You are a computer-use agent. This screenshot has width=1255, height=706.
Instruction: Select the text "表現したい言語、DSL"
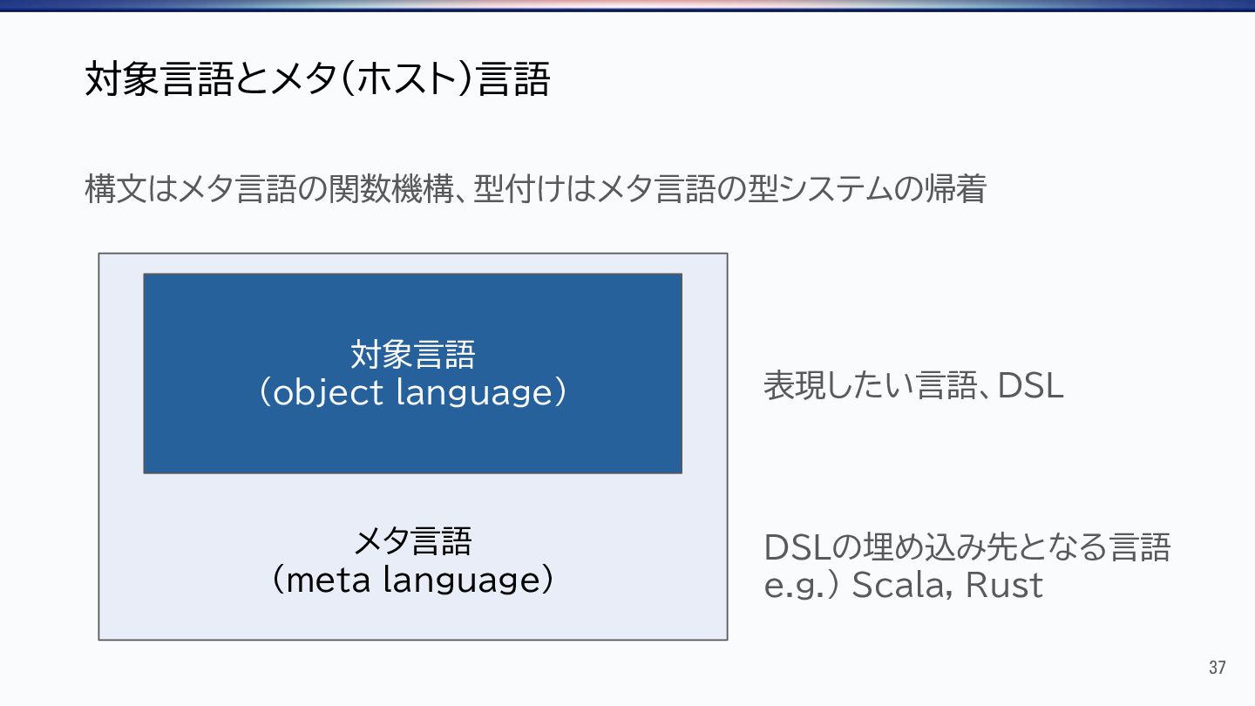point(913,385)
